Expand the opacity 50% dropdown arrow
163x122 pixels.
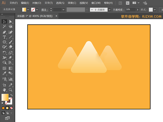click(x=137, y=9)
